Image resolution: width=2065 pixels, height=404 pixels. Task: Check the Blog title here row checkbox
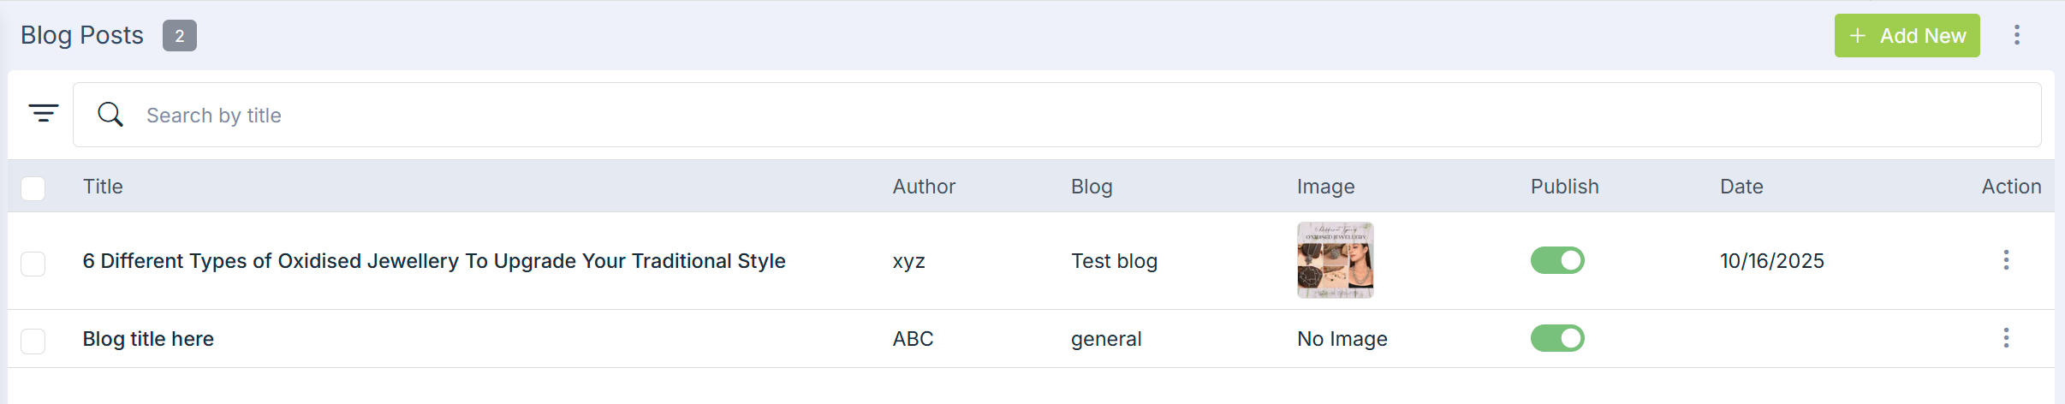pos(33,342)
